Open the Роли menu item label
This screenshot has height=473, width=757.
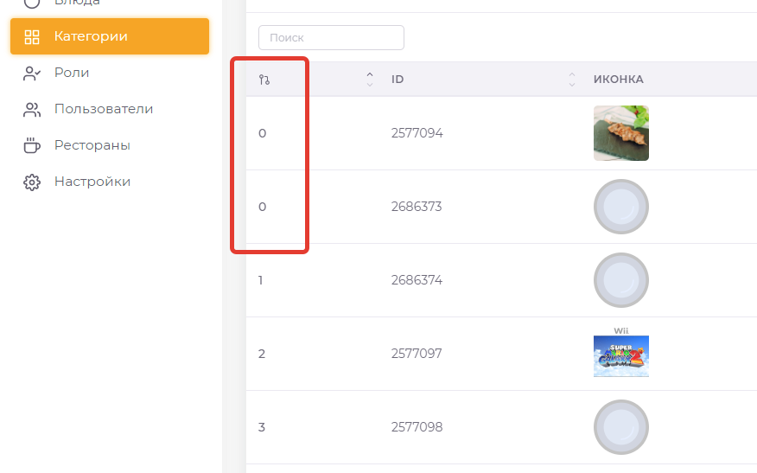[x=72, y=73]
